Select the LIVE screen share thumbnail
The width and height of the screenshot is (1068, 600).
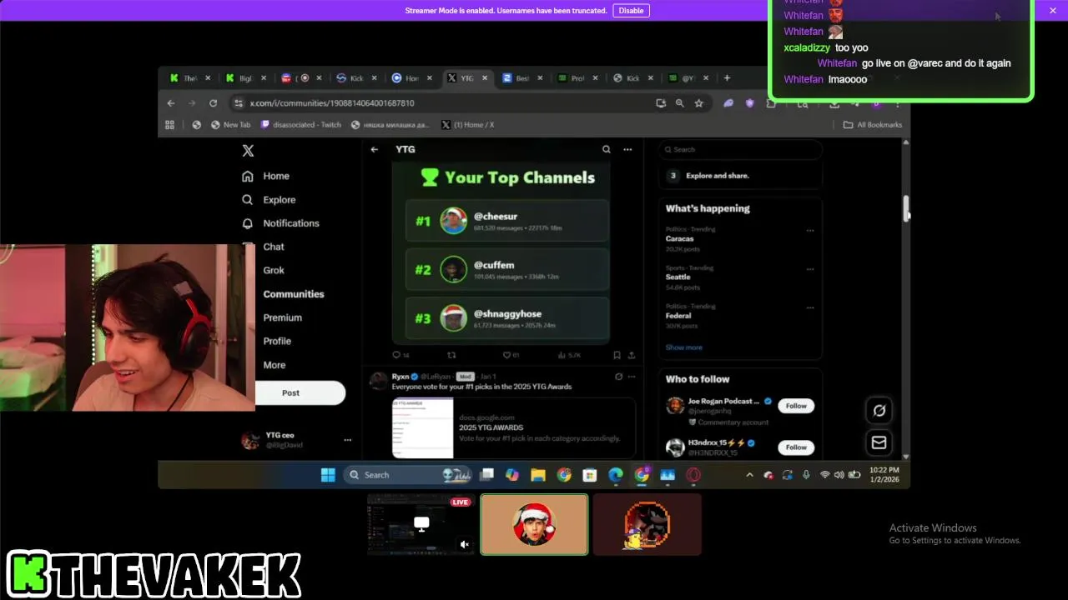[421, 524]
